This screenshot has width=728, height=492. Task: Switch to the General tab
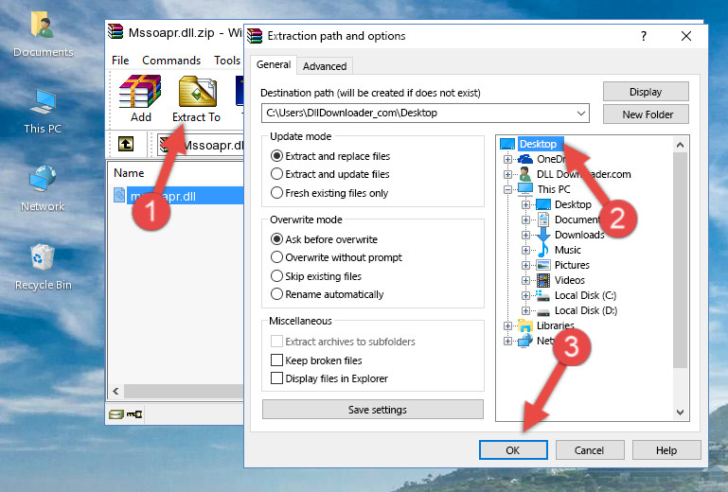click(x=274, y=64)
